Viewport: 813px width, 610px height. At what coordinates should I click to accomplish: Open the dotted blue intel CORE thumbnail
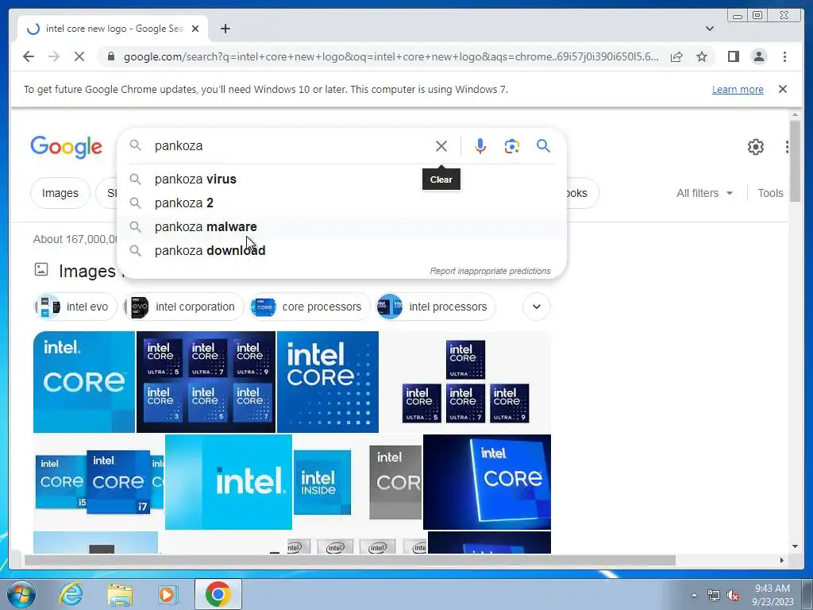[x=328, y=382]
